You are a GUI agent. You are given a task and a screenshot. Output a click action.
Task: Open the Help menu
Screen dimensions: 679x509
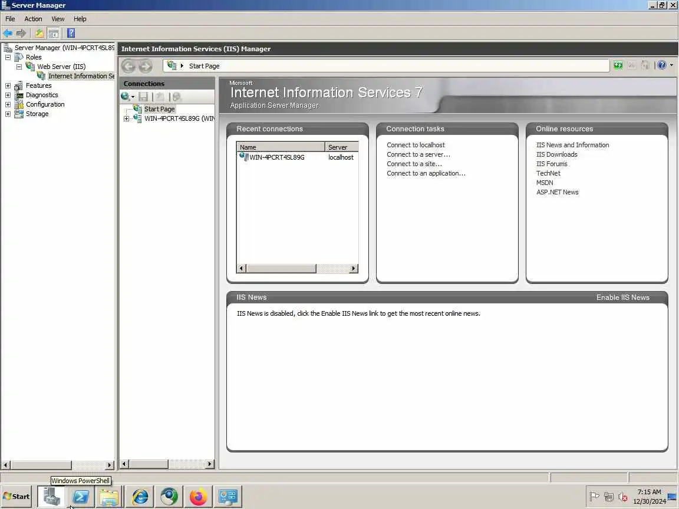point(80,19)
